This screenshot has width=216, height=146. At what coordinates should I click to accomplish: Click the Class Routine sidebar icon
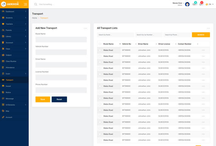(x=3, y=61)
